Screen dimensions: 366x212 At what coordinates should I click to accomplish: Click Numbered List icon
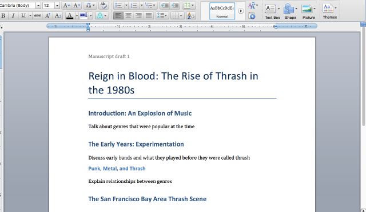pos(134,5)
